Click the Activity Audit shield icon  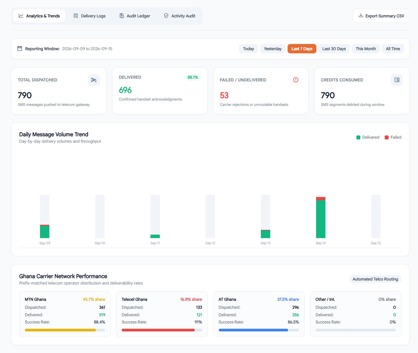tap(166, 16)
